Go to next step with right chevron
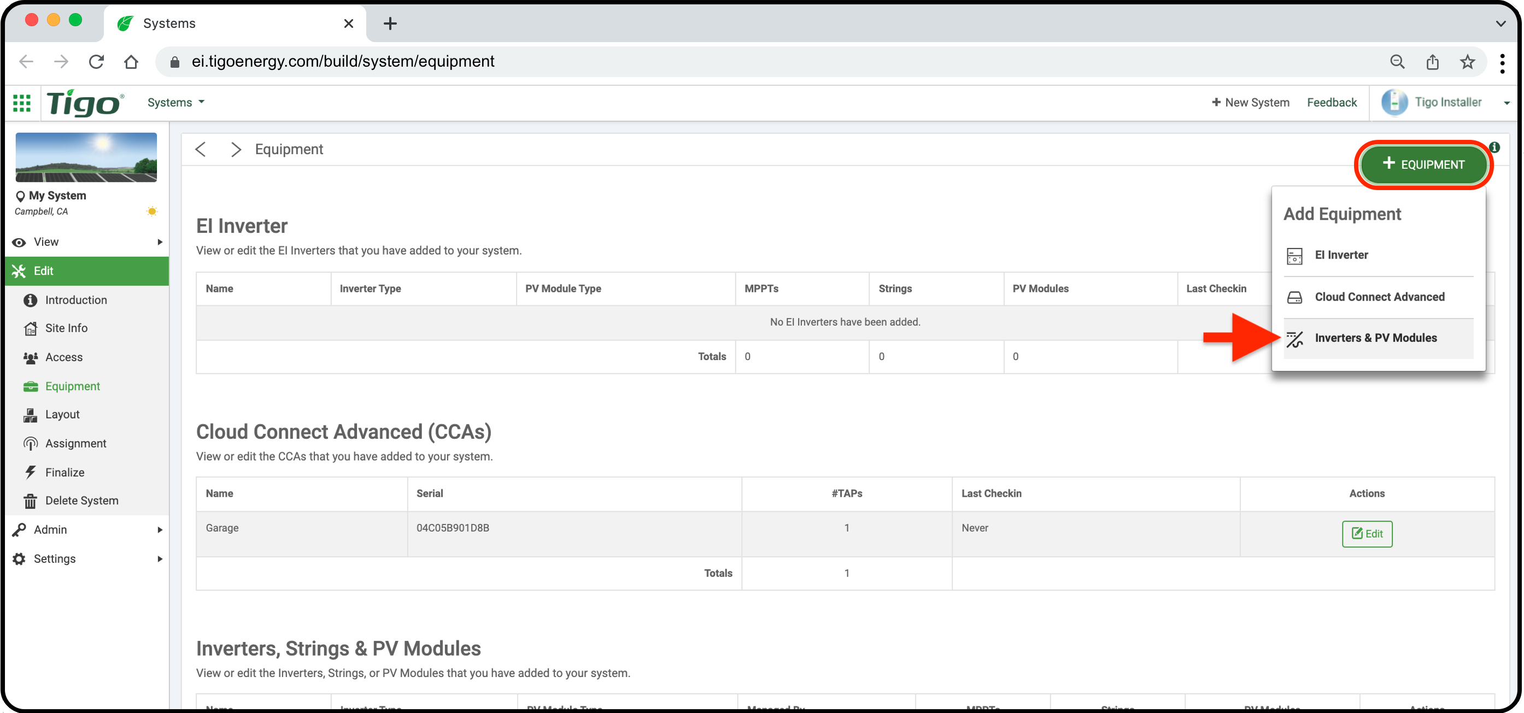 click(236, 149)
